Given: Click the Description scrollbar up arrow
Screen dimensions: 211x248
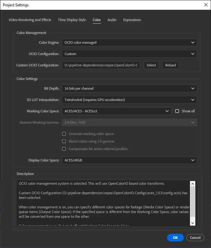Looking at the screenshot, I should (193, 183).
